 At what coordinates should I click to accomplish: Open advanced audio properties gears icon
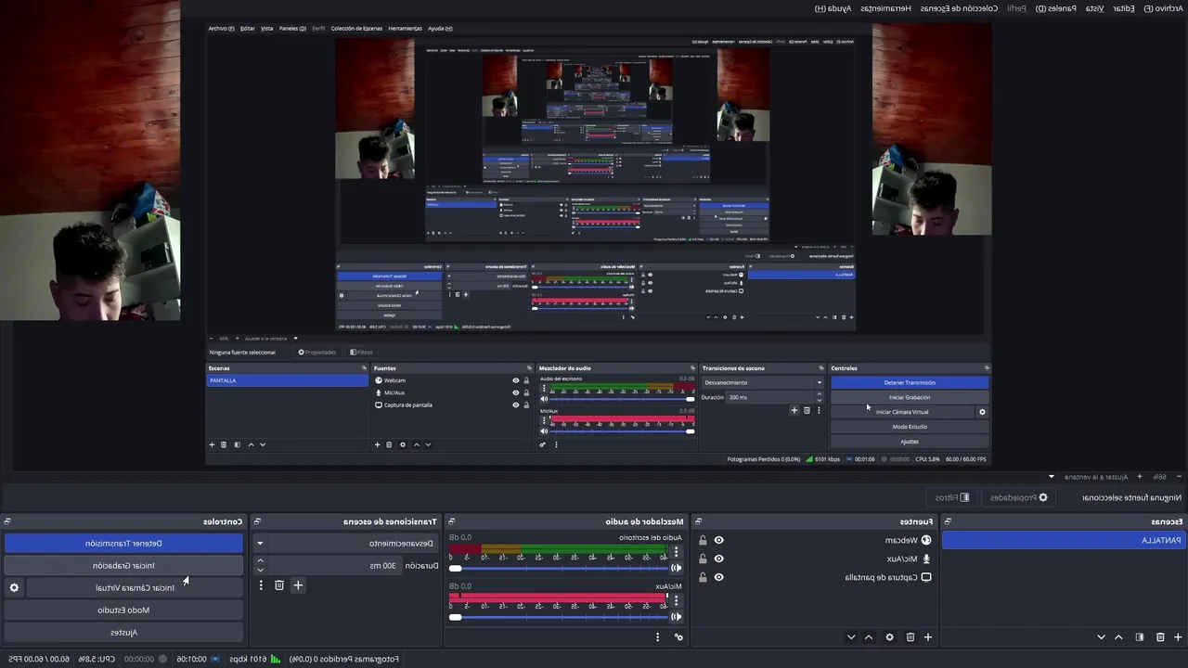click(678, 637)
